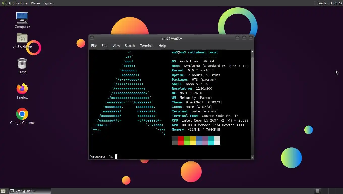Click the 'Memory: 433MiB / 7940MiB' line
Screen dimensions: 343x194
coord(196,130)
